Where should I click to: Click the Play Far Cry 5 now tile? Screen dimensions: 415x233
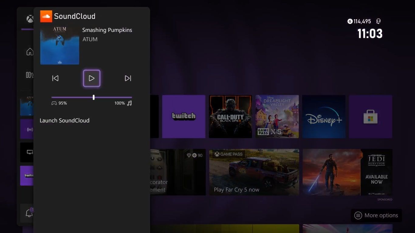pos(254,172)
